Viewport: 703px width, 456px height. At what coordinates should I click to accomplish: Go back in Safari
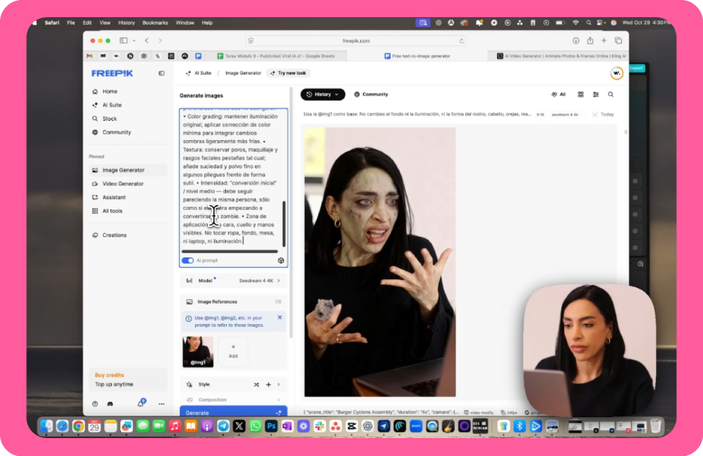[147, 40]
